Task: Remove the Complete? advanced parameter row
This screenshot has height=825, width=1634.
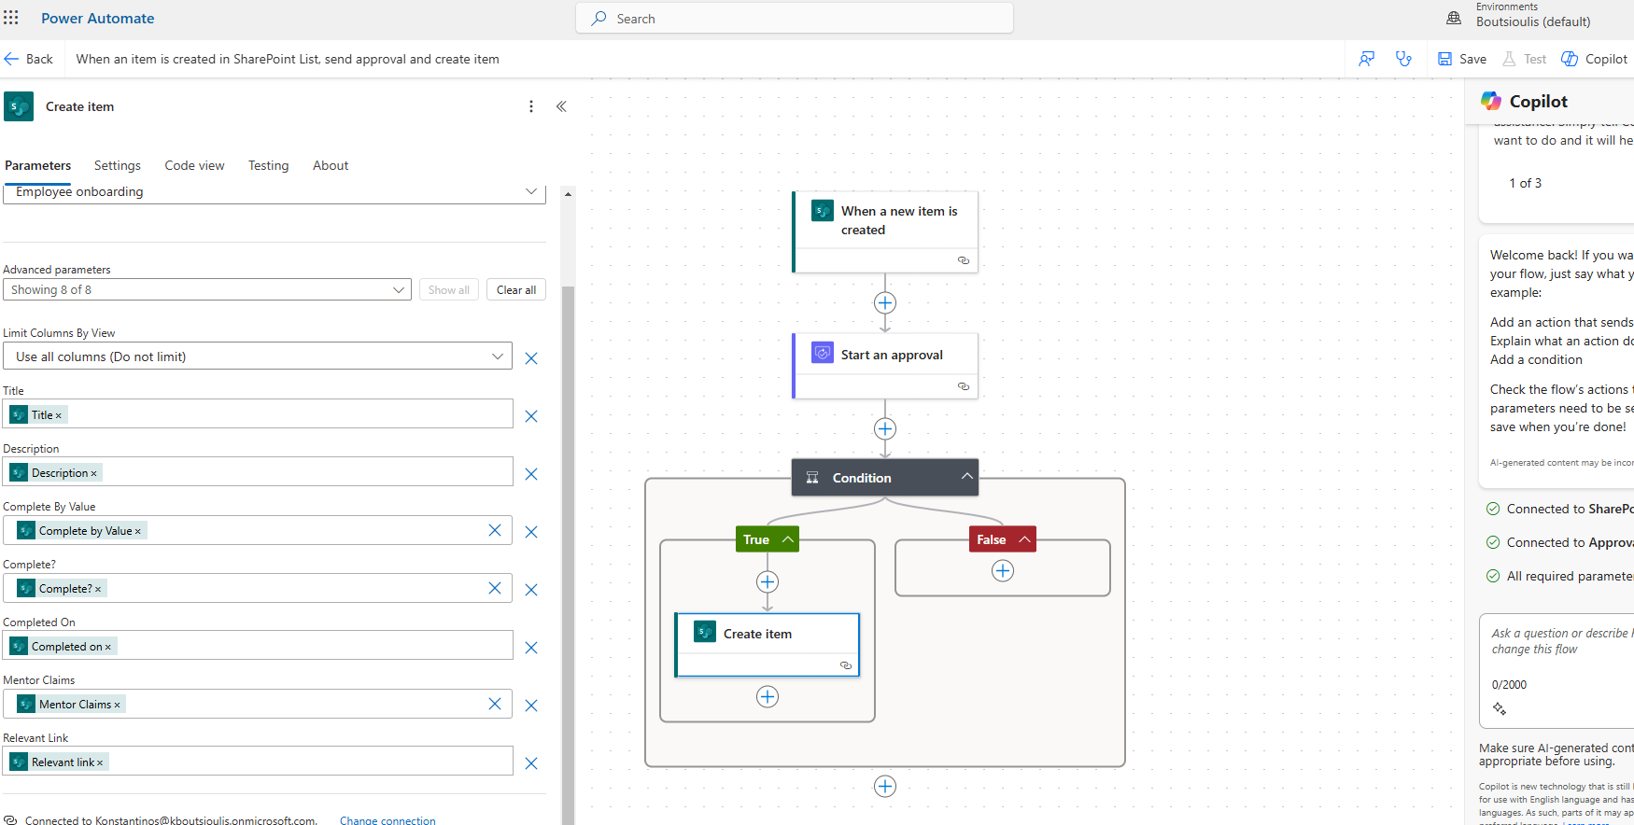Action: [531, 590]
